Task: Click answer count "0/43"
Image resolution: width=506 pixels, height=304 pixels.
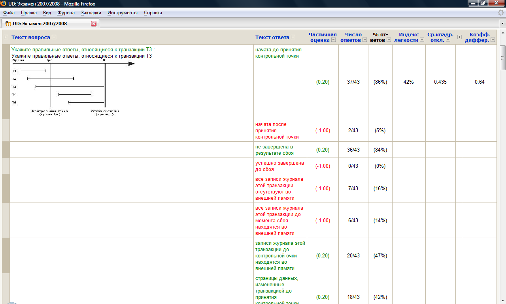Action: pos(353,166)
